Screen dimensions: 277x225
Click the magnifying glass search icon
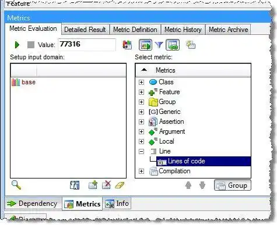point(16,185)
